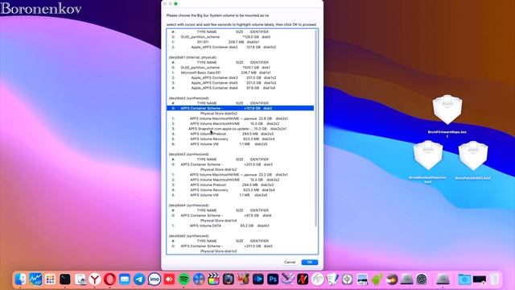Screen dimensions: 515x290
Task: Select the BrcmPatchRAM3.kext desktop file
Action: 473,160
